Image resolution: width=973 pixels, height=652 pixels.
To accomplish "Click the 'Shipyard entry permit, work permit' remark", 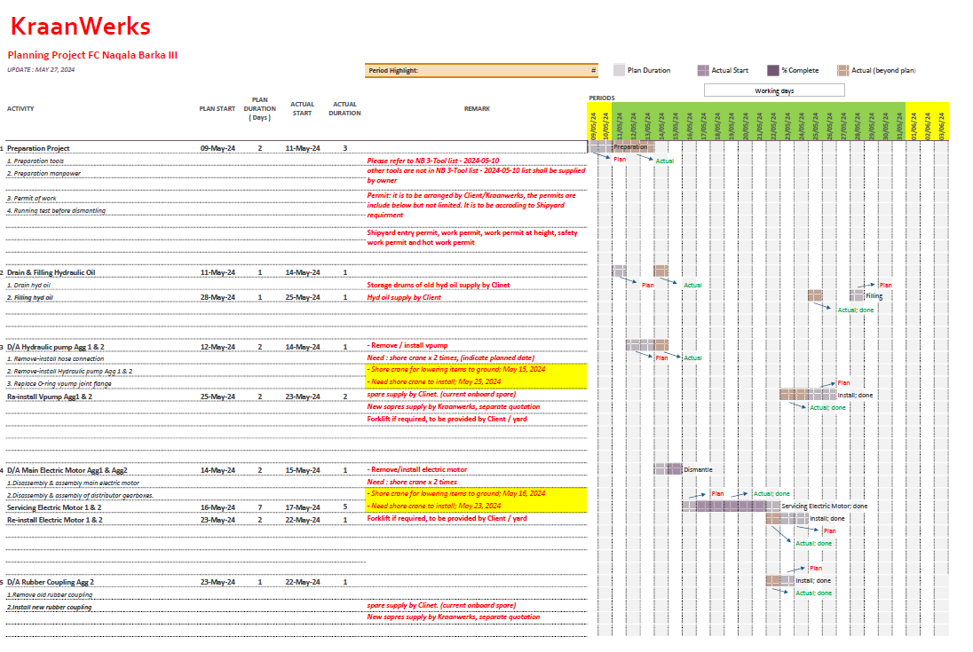I will click(x=472, y=238).
